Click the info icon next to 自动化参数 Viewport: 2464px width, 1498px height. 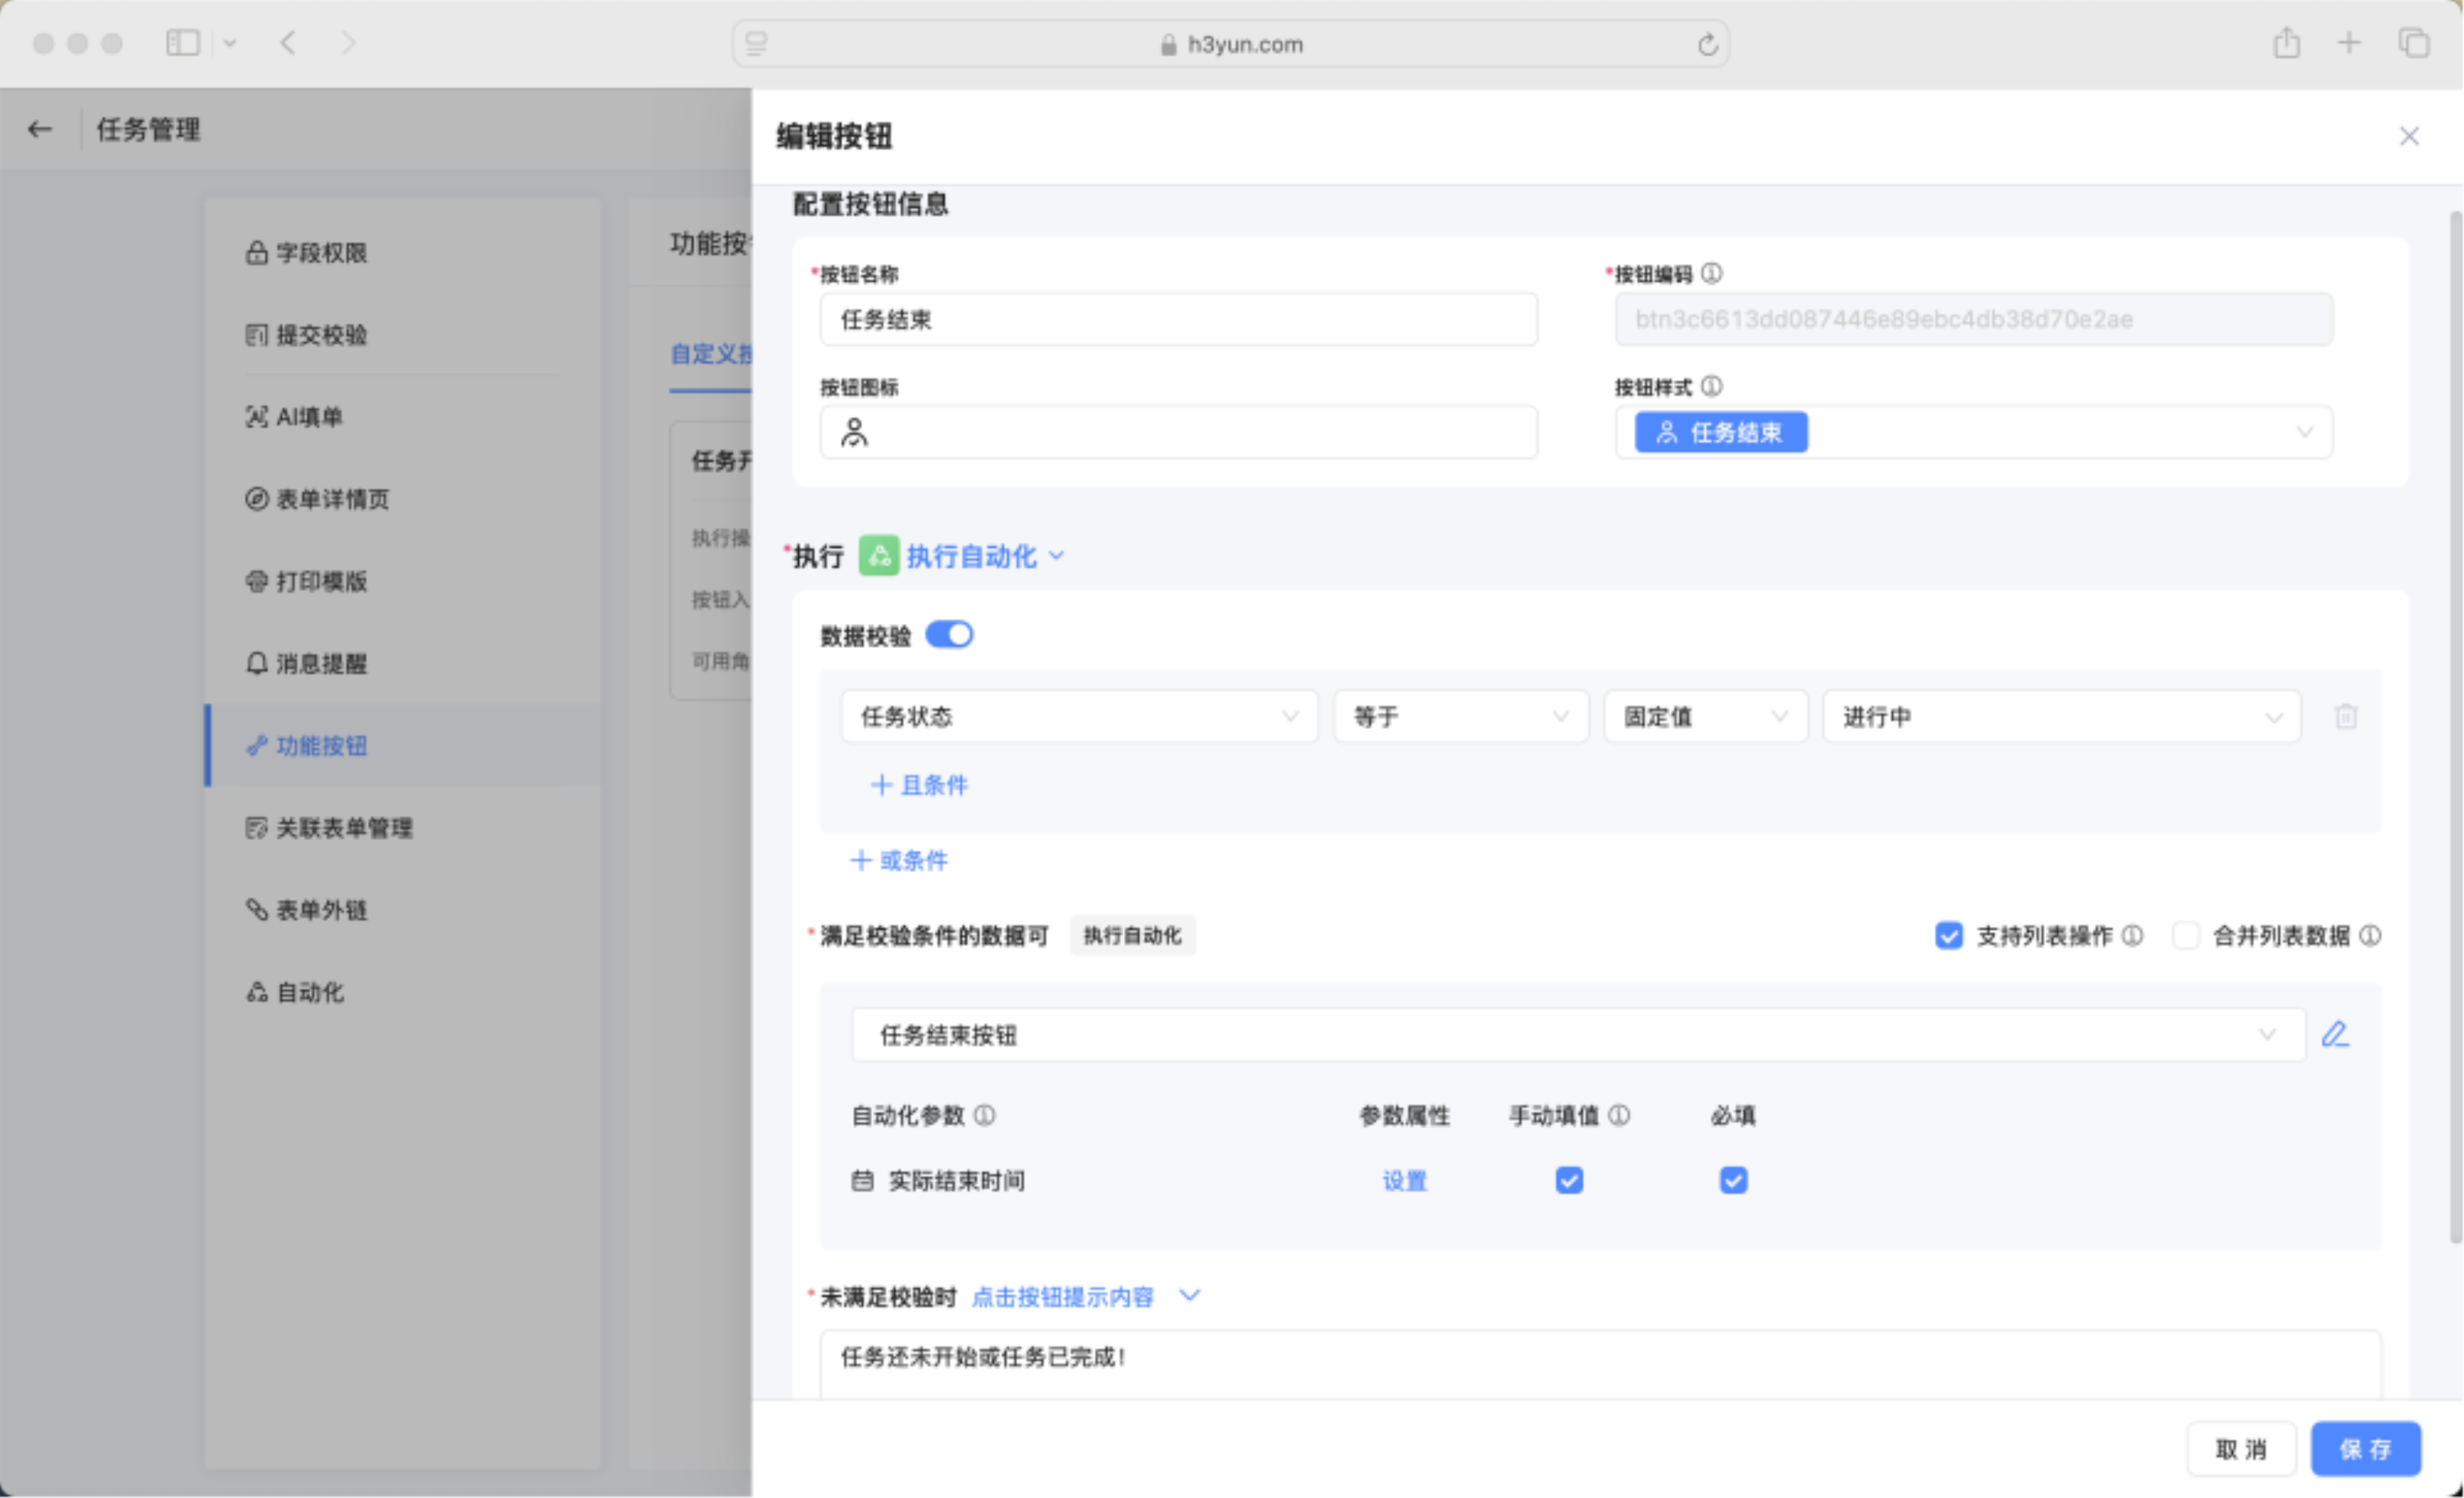coord(985,1115)
